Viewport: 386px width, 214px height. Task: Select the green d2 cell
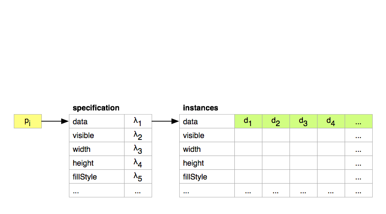coord(276,121)
